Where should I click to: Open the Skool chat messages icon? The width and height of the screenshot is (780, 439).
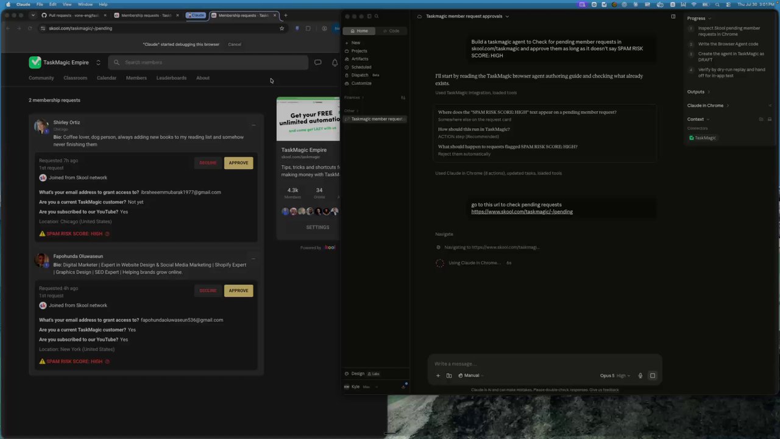317,62
